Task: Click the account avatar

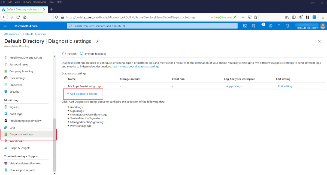Action: coord(323,26)
